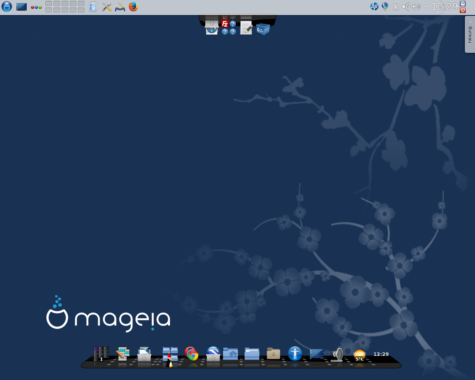Open the plain blue folder in dock
The height and width of the screenshot is (380, 475).
(252, 354)
